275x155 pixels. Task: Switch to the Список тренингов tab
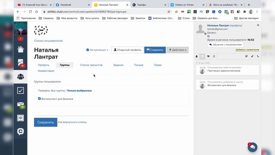[x=91, y=65]
